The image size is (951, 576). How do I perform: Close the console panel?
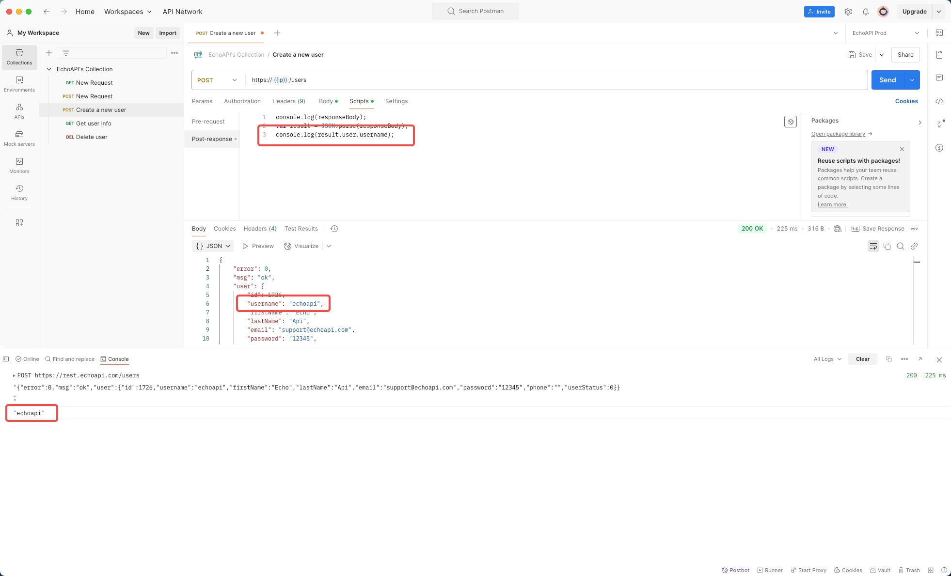939,359
